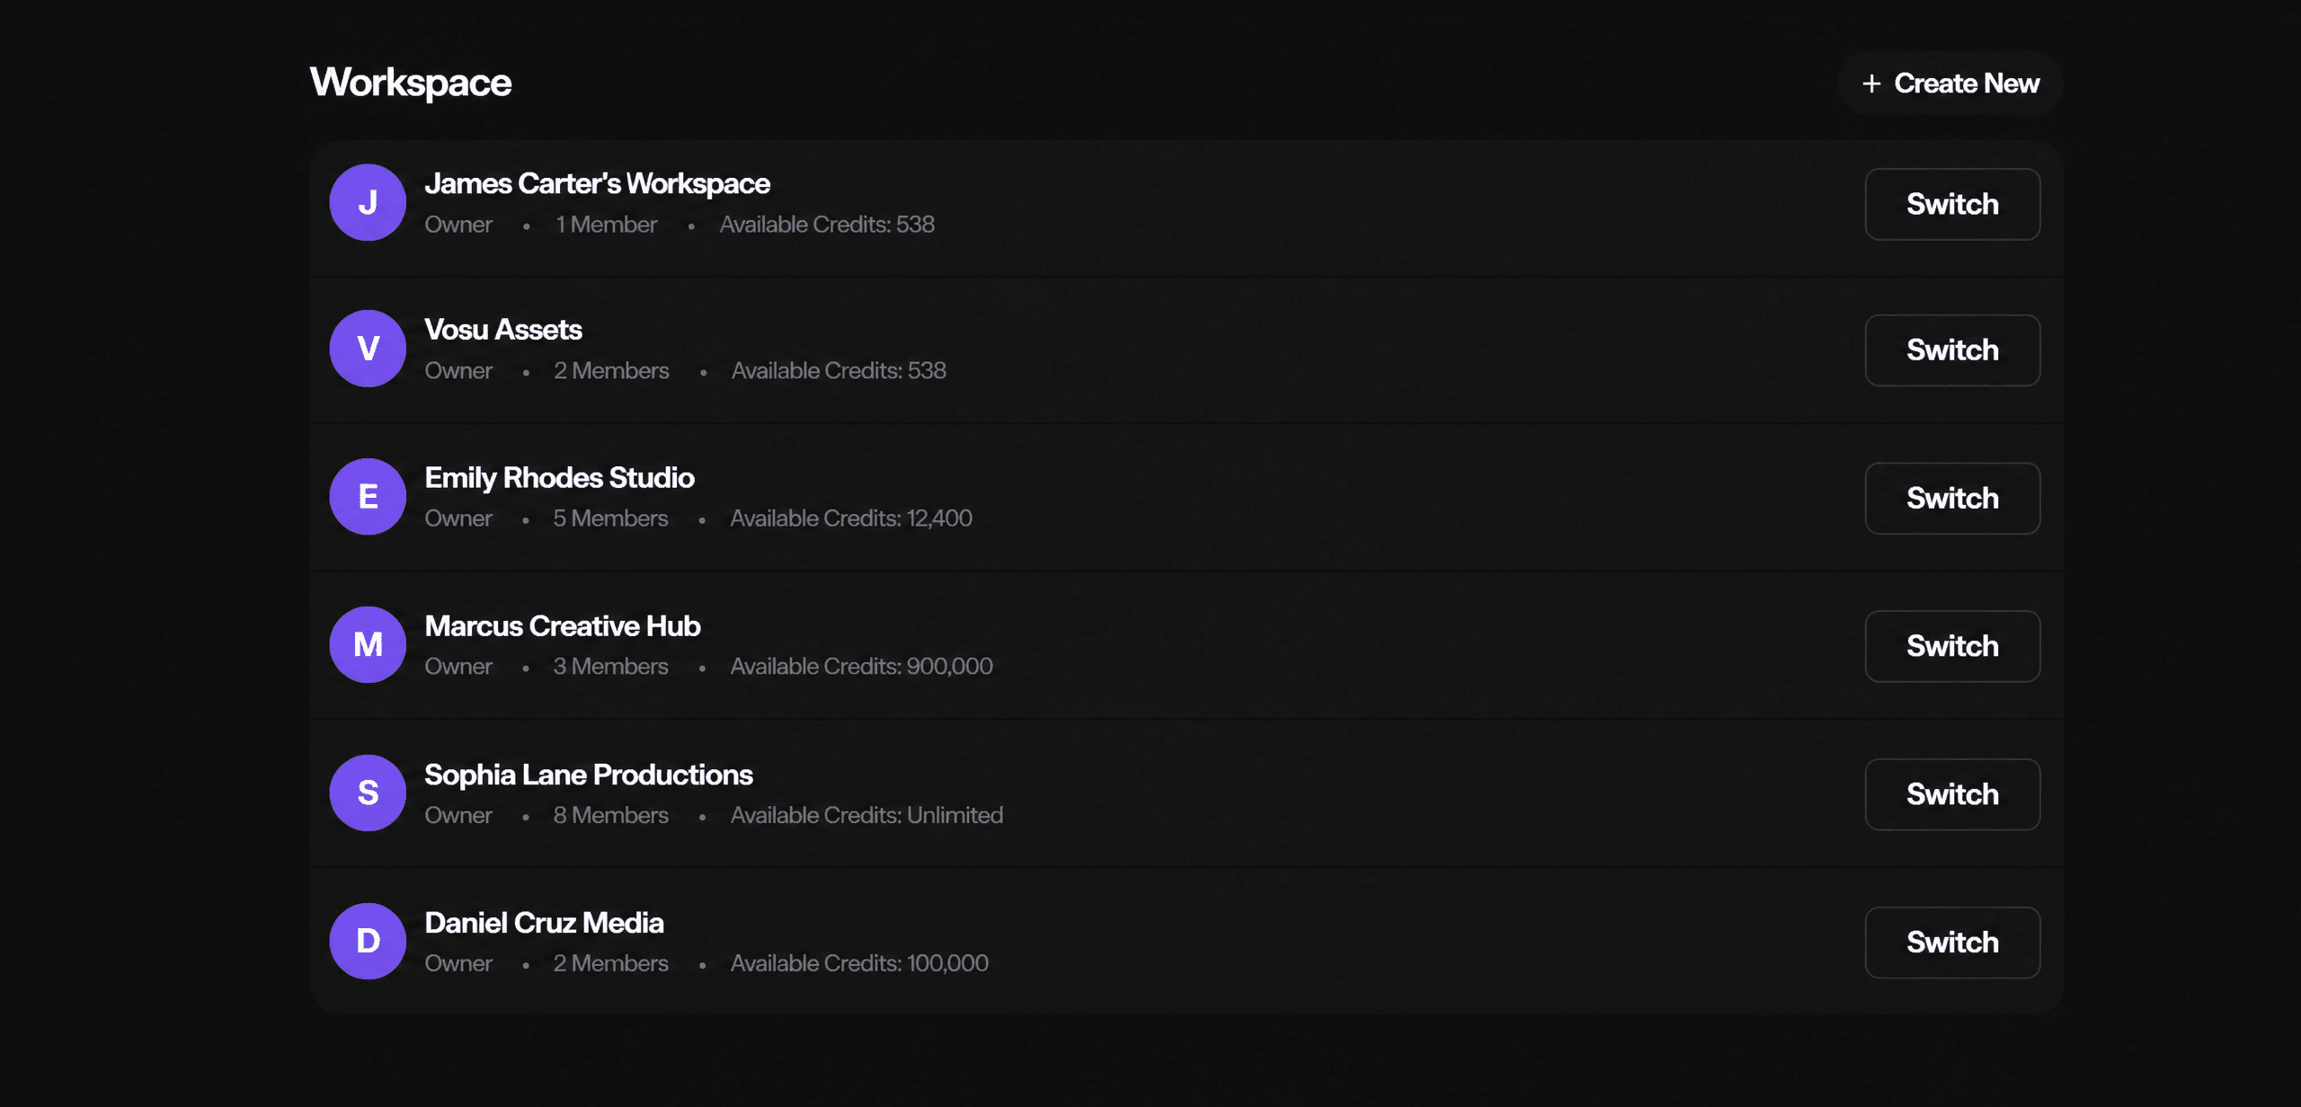Viewport: 2301px width, 1107px height.
Task: Switch to Emily Rhodes Studio
Action: click(x=1952, y=499)
